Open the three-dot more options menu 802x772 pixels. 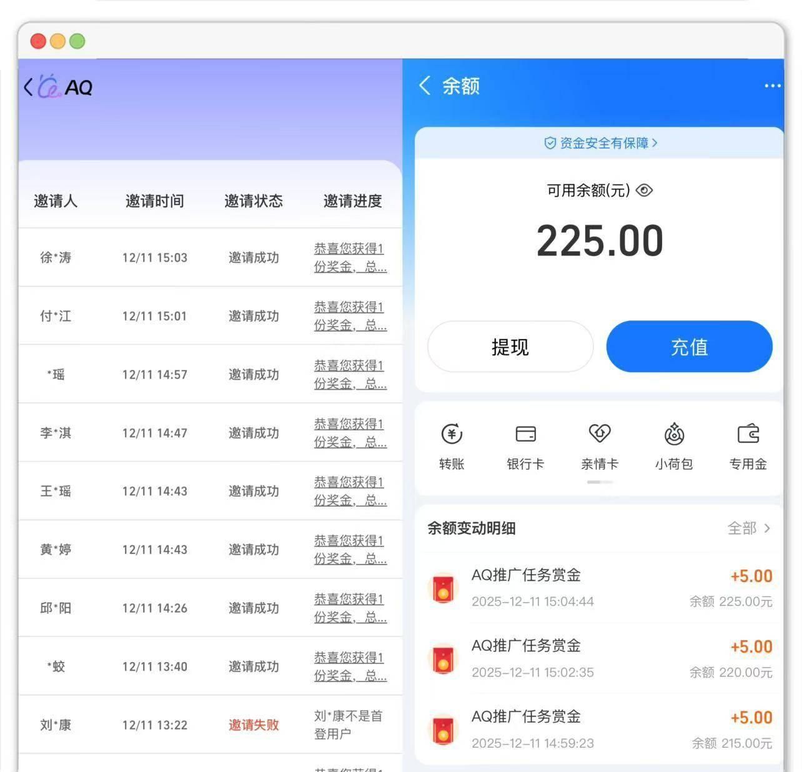pyautogui.click(x=772, y=86)
